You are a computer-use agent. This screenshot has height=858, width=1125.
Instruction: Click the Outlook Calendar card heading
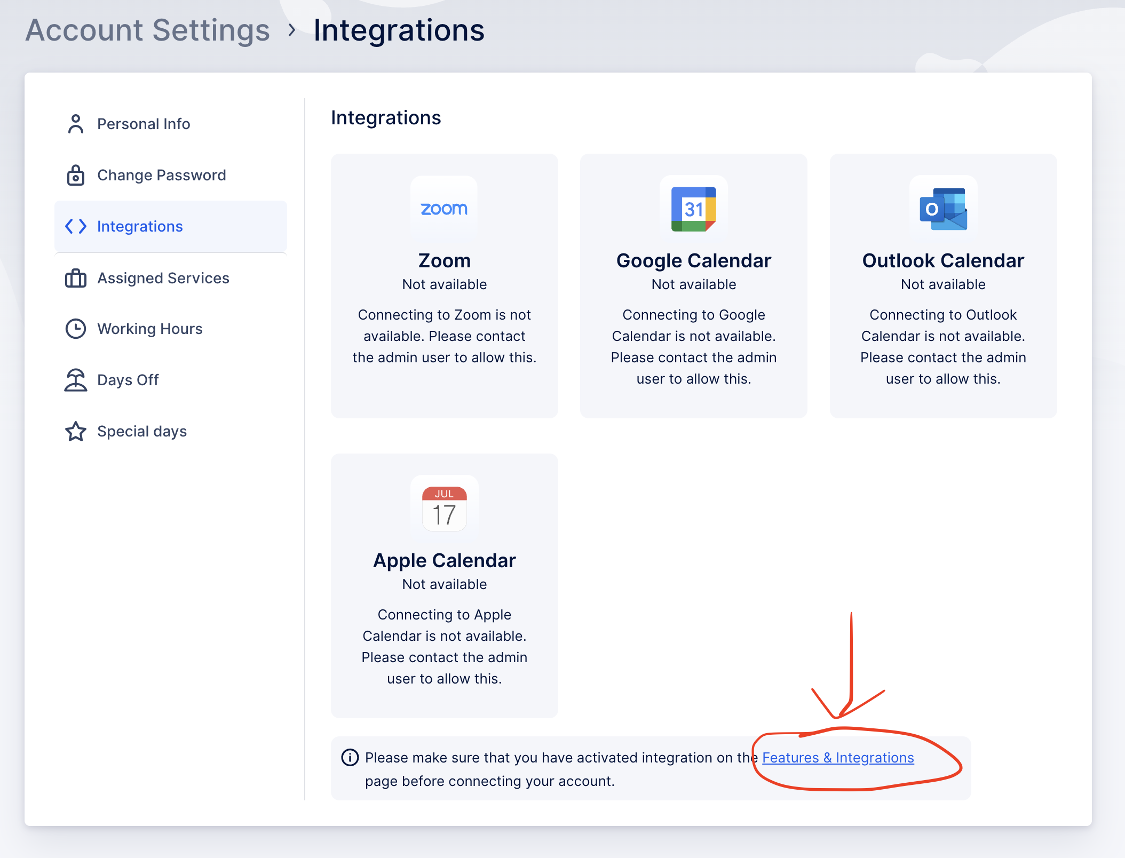point(943,260)
